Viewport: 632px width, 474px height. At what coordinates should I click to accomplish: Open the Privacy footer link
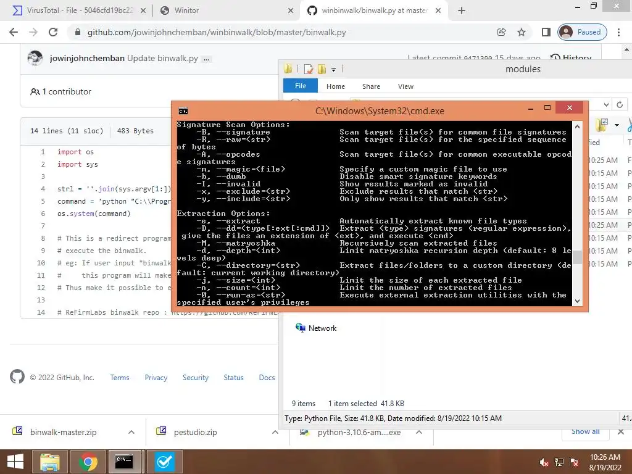click(x=156, y=378)
